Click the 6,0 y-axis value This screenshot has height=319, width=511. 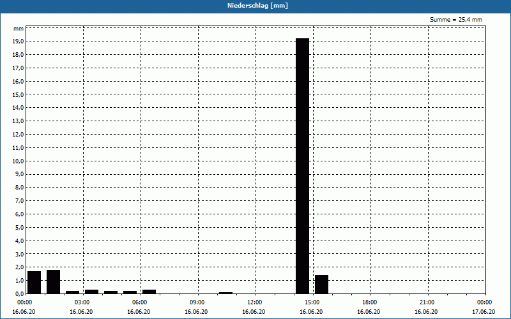20,214
